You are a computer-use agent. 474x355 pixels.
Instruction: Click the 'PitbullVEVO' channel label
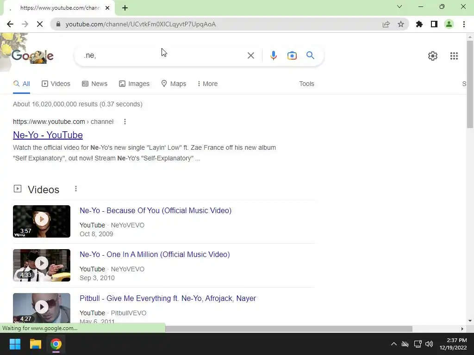tap(129, 313)
